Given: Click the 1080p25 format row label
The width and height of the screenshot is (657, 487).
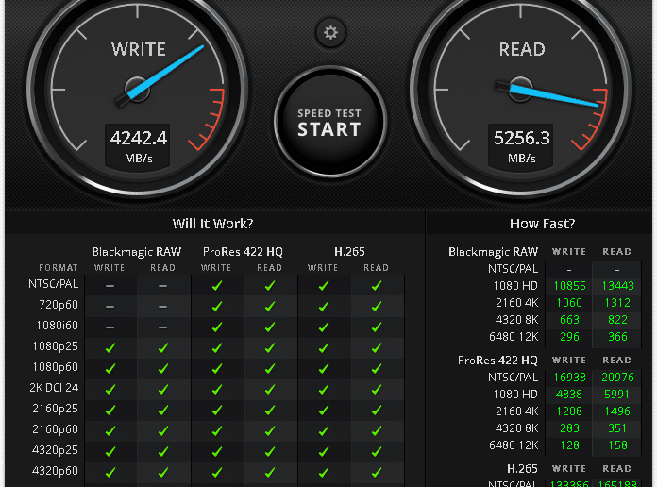Looking at the screenshot, I should coord(56,346).
